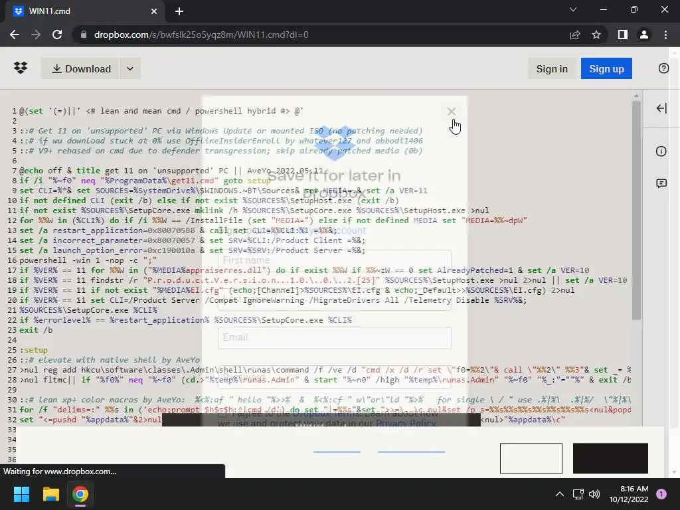This screenshot has height=510, width=680.
Task: Click the browser forward arrow
Action: point(36,35)
